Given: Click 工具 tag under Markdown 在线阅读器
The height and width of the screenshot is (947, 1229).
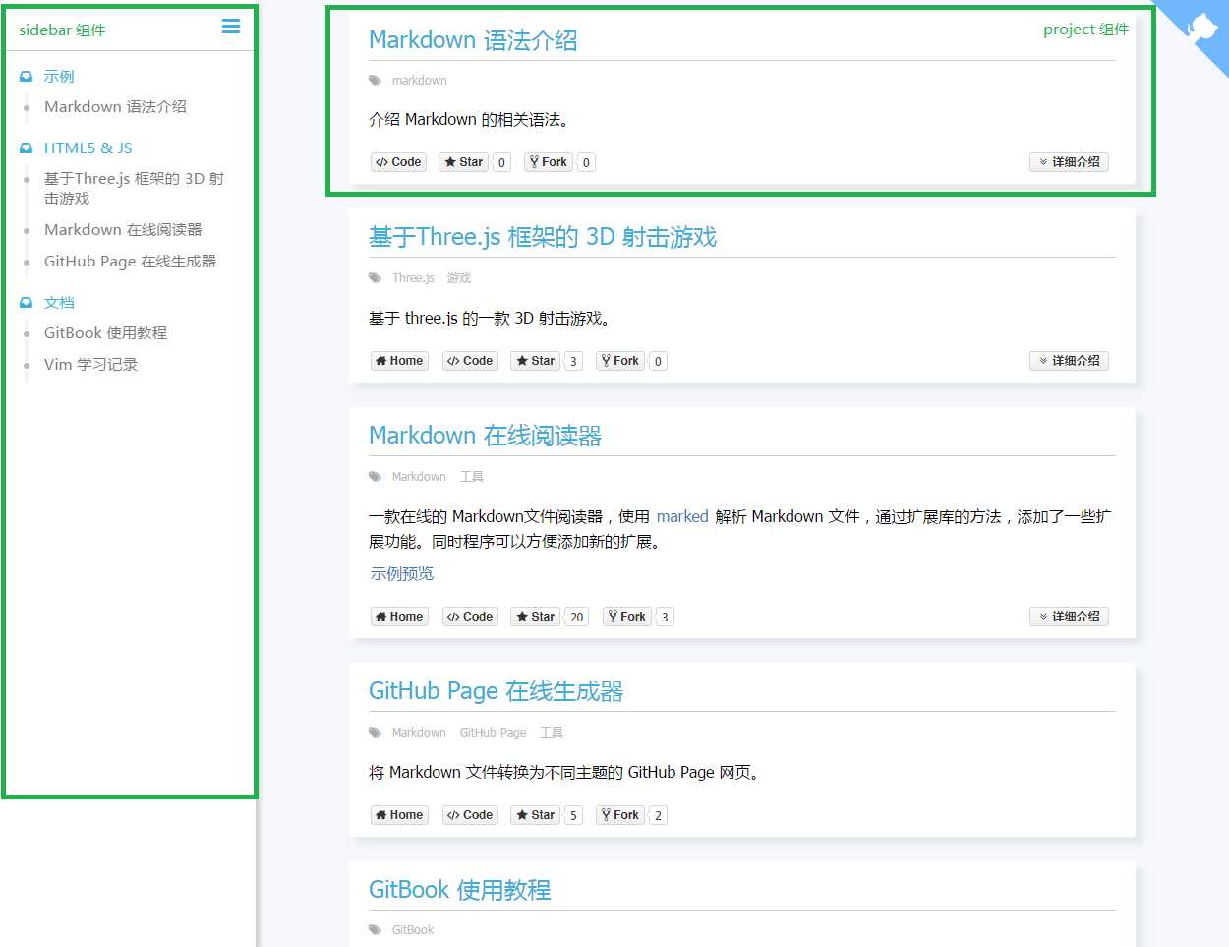Looking at the screenshot, I should point(472,477).
